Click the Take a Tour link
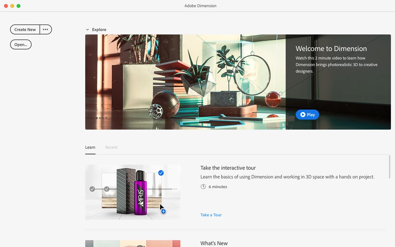This screenshot has height=247, width=395. 211,215
